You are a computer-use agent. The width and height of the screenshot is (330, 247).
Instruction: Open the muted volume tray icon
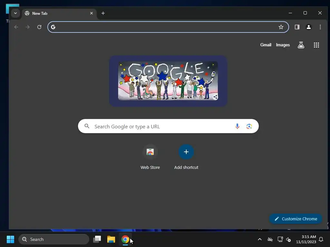click(288, 239)
